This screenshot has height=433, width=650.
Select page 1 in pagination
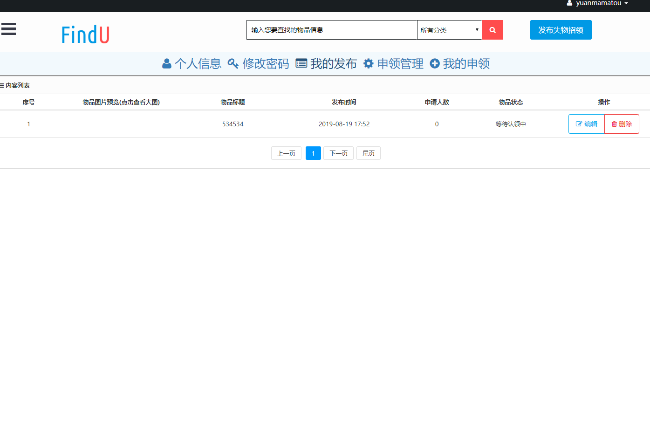coord(313,153)
